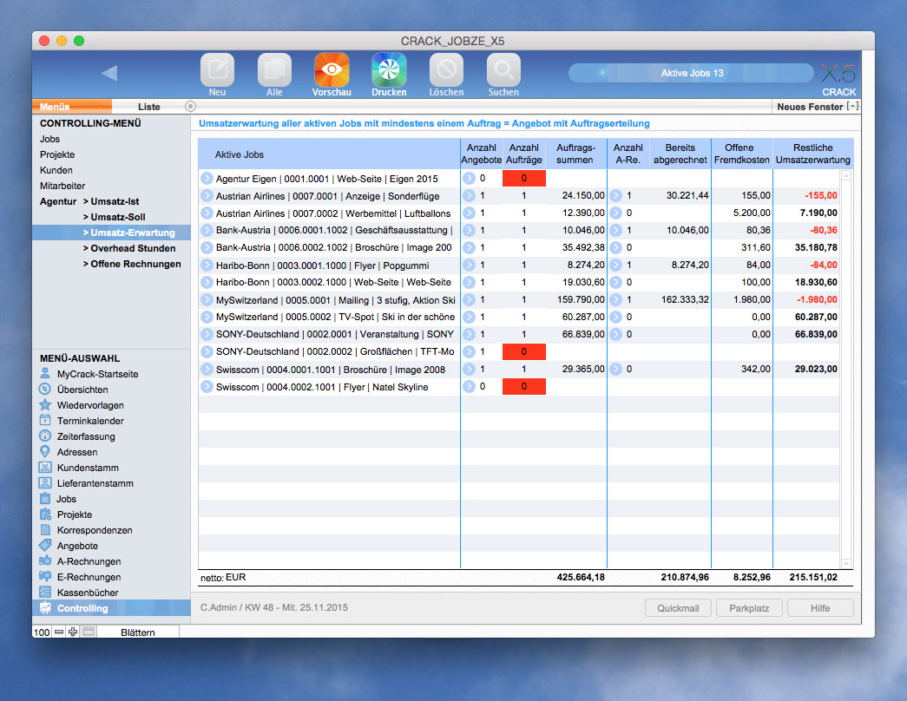The image size is (907, 701).
Task: Click the Aktive Jobs progress bar
Action: click(693, 73)
